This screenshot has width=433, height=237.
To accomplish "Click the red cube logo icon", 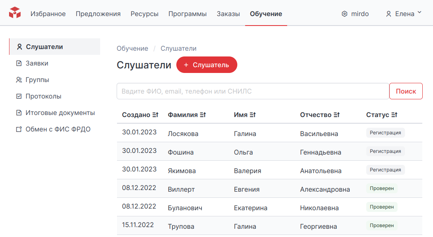I will [15, 13].
